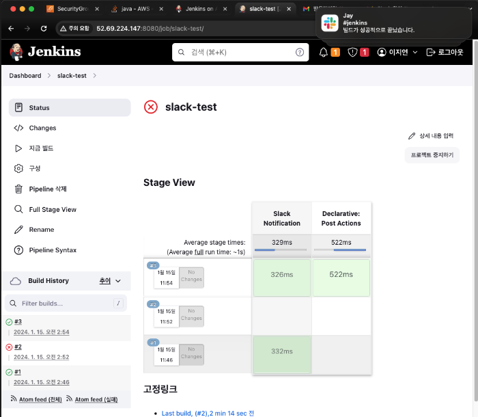
Task: Click the red failure icon for build #2
Action: click(x=9, y=347)
